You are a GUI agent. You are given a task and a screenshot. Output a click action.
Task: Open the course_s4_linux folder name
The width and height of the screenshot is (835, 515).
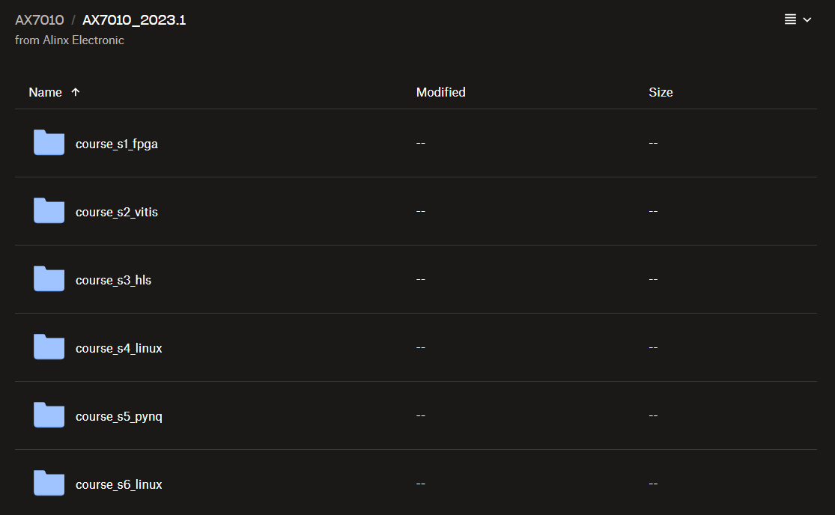coord(119,348)
